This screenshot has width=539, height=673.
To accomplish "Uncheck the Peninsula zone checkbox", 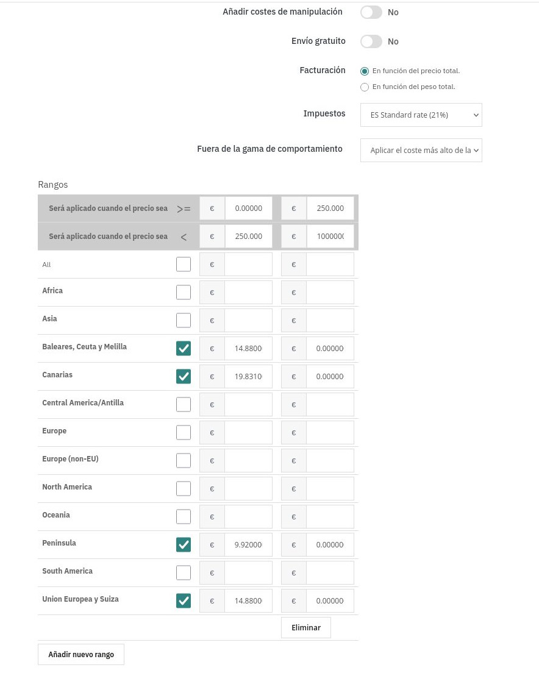I will click(184, 544).
